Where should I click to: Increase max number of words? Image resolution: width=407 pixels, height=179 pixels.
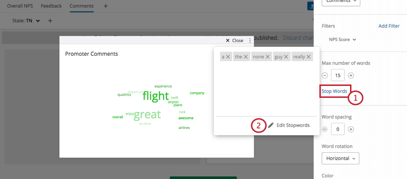coord(350,75)
